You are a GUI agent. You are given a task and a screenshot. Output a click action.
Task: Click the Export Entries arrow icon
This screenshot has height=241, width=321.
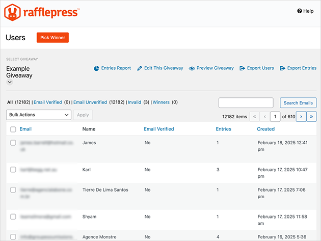pos(282,68)
